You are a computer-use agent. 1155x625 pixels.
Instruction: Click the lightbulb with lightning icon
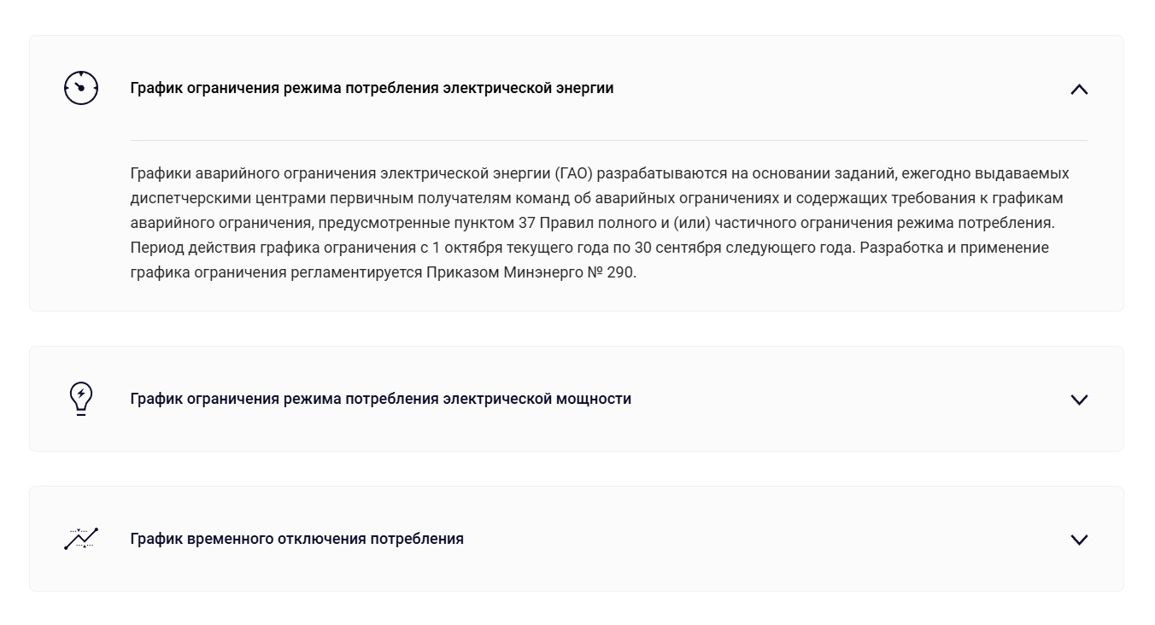pos(81,399)
